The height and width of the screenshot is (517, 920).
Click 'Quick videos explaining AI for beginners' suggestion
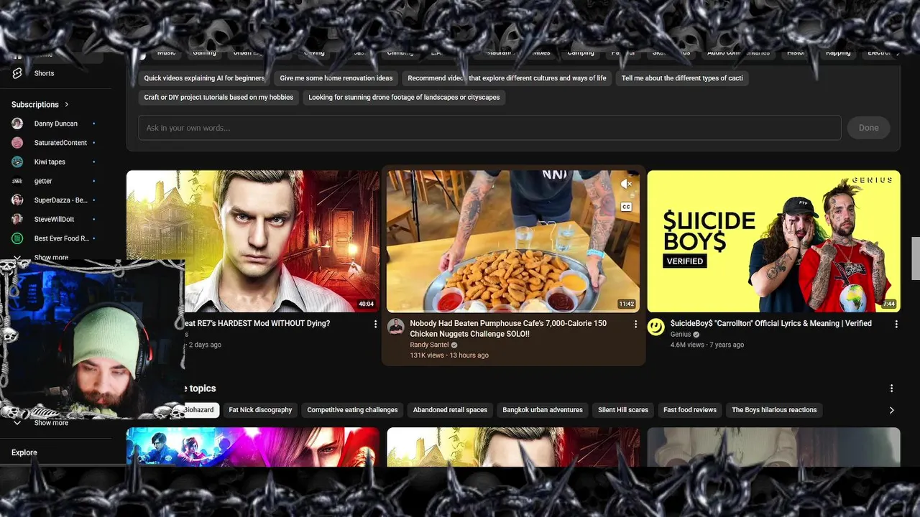tap(204, 78)
